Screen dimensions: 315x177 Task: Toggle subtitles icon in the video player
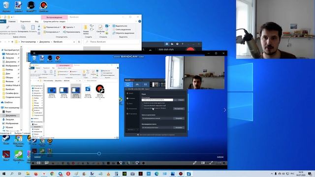[47, 163]
